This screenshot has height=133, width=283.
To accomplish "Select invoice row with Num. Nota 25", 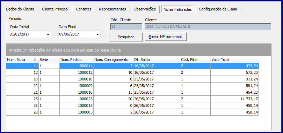I will pyautogui.click(x=132, y=99).
